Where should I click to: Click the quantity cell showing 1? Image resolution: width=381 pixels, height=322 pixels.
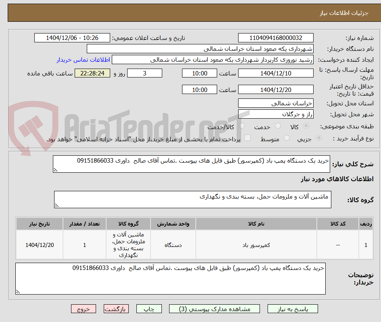[x=85, y=245]
